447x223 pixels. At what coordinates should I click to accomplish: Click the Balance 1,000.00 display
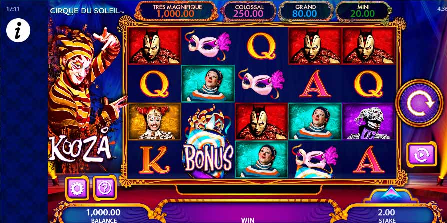point(104,215)
